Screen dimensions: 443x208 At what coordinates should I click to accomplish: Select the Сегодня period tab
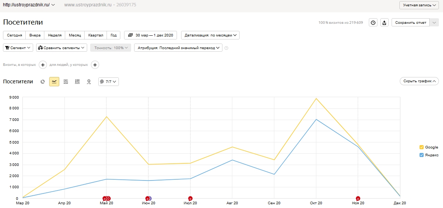tap(15, 35)
